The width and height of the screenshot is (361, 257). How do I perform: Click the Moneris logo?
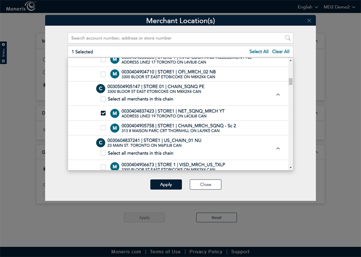click(x=21, y=6)
